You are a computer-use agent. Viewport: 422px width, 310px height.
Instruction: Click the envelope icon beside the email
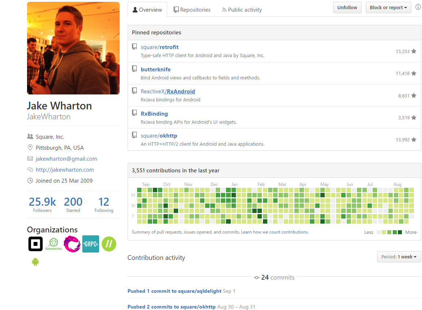pos(30,158)
